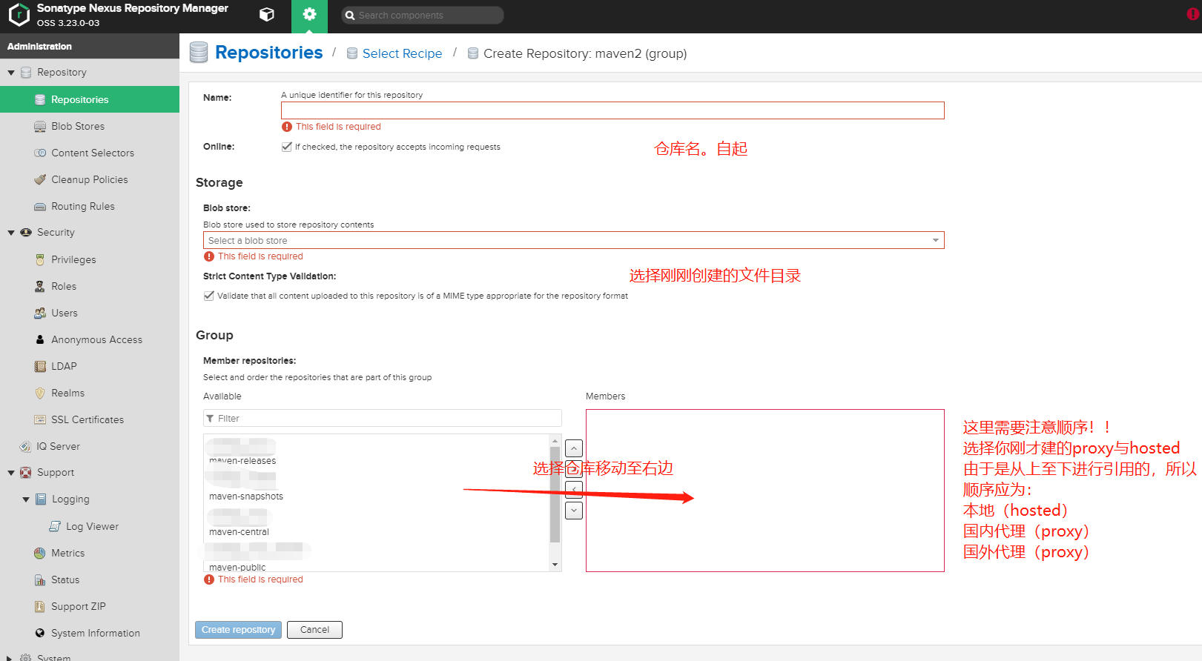Click the IQ Server icon
This screenshot has height=661, width=1202.
tap(25, 447)
